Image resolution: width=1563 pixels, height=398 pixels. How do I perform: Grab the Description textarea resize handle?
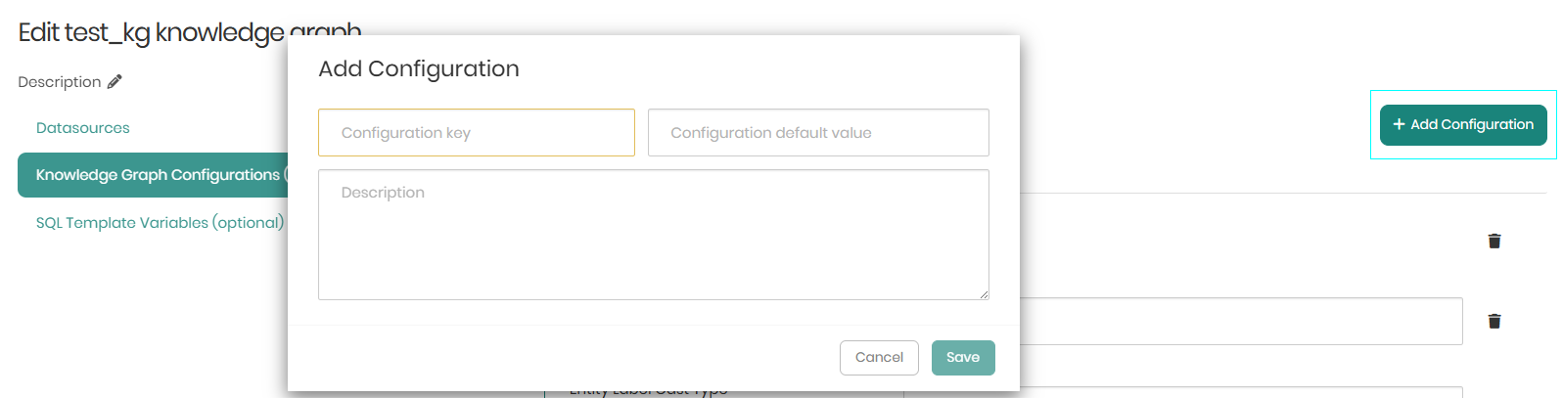click(x=984, y=294)
